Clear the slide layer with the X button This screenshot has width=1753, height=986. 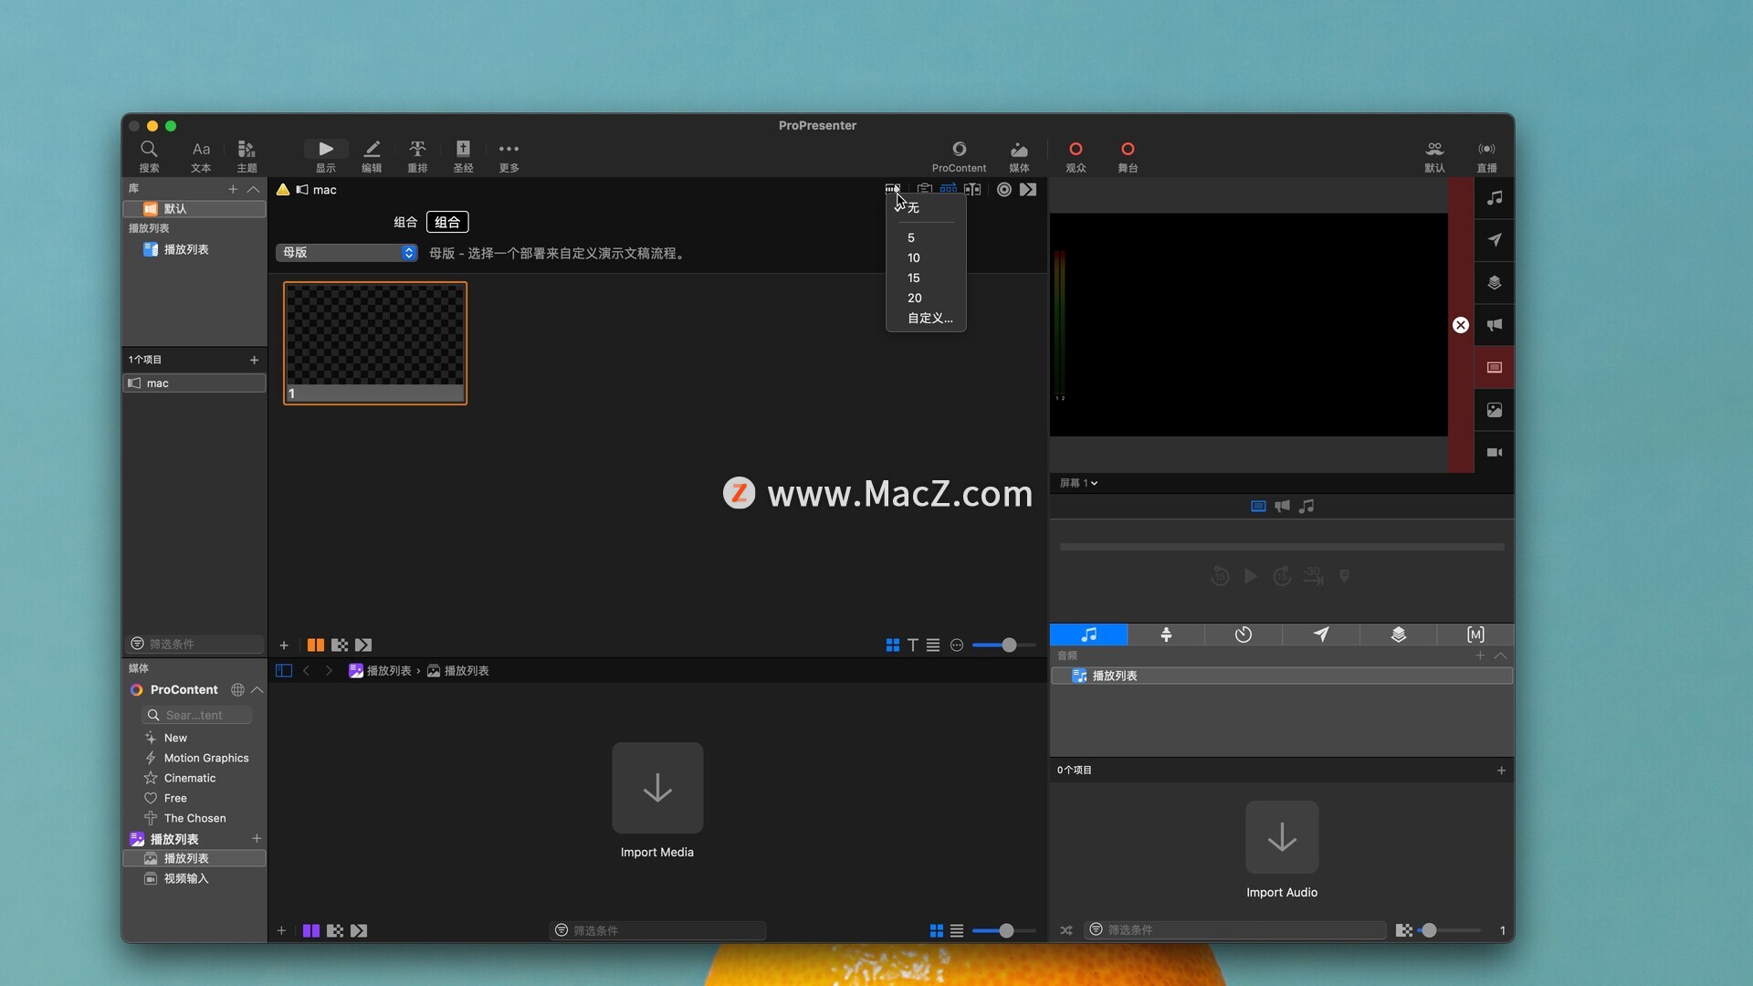[1461, 325]
